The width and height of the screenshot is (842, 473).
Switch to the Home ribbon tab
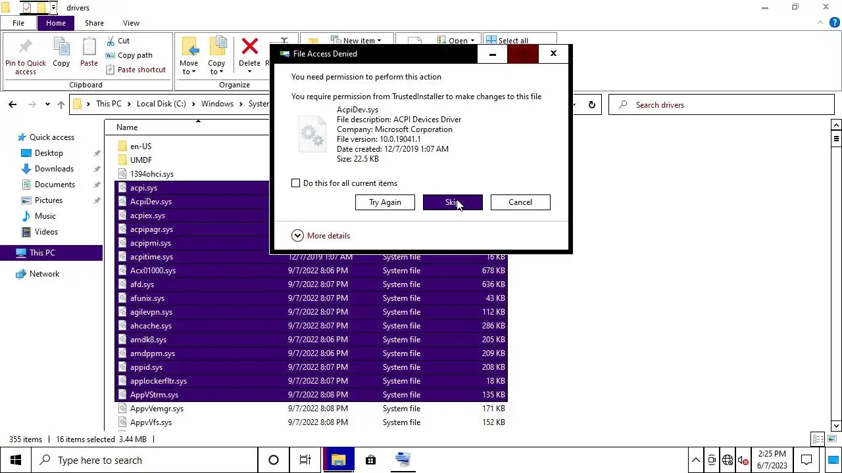pyautogui.click(x=56, y=23)
